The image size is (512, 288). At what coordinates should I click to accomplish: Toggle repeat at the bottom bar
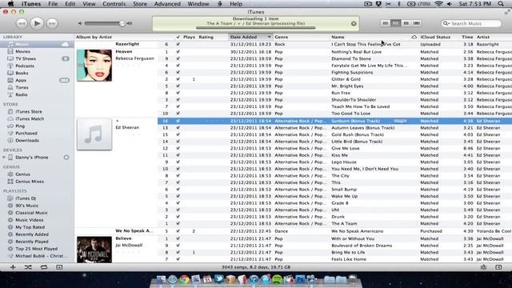coord(44,266)
